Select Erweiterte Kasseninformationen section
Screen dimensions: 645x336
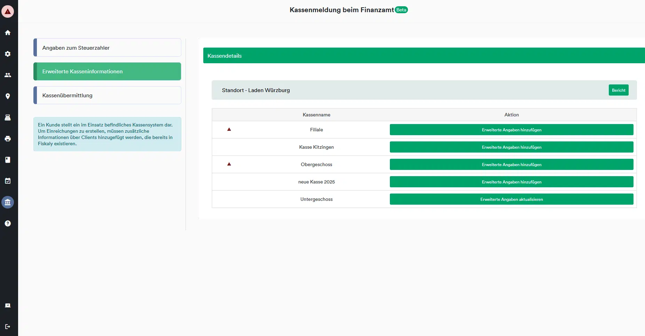point(107,71)
